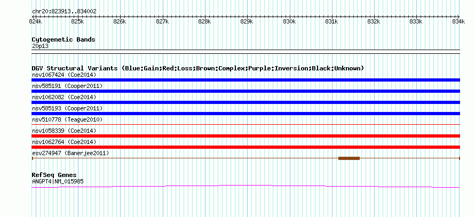The image size is (475, 217).
Task: Click the chr20:823913..834002 coordinates label
Action: (x=64, y=12)
